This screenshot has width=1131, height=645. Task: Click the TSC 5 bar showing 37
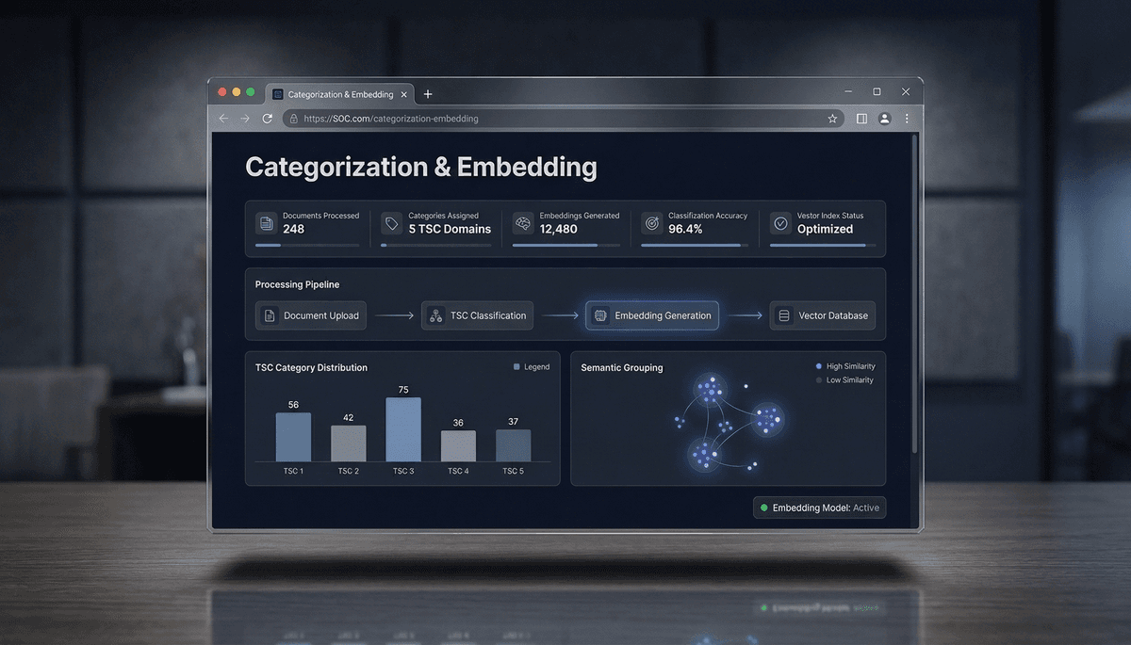click(x=513, y=445)
